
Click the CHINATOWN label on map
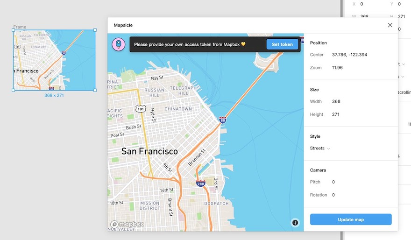pyautogui.click(x=178, y=109)
